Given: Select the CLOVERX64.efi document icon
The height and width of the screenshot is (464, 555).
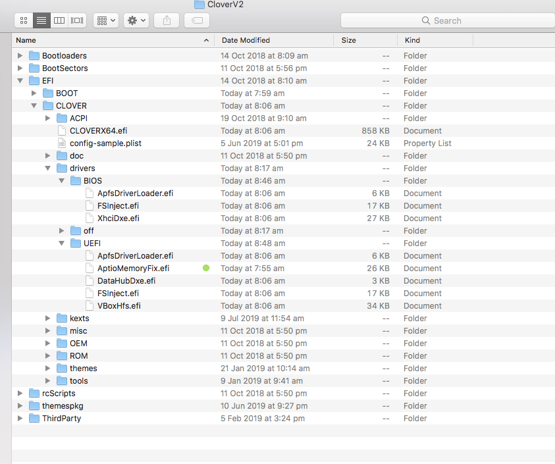Looking at the screenshot, I should (62, 130).
